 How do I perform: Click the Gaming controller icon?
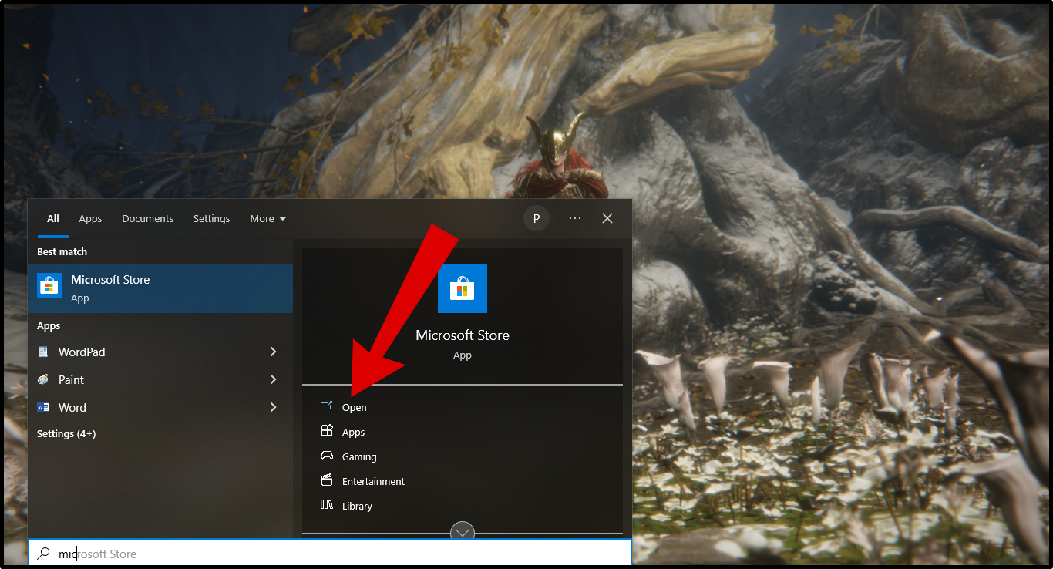pyautogui.click(x=327, y=456)
